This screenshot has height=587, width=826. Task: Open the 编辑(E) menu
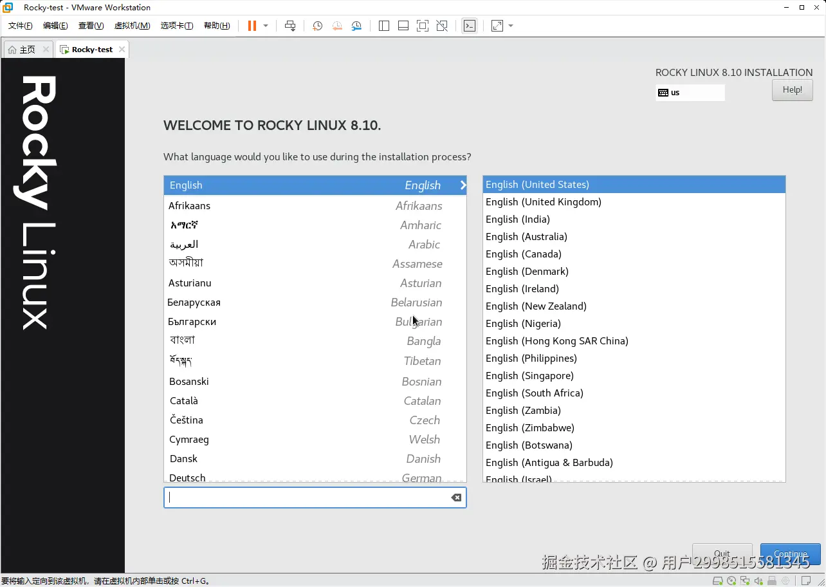(55, 26)
